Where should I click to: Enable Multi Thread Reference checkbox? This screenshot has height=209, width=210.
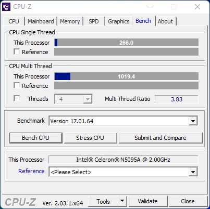(x=17, y=85)
